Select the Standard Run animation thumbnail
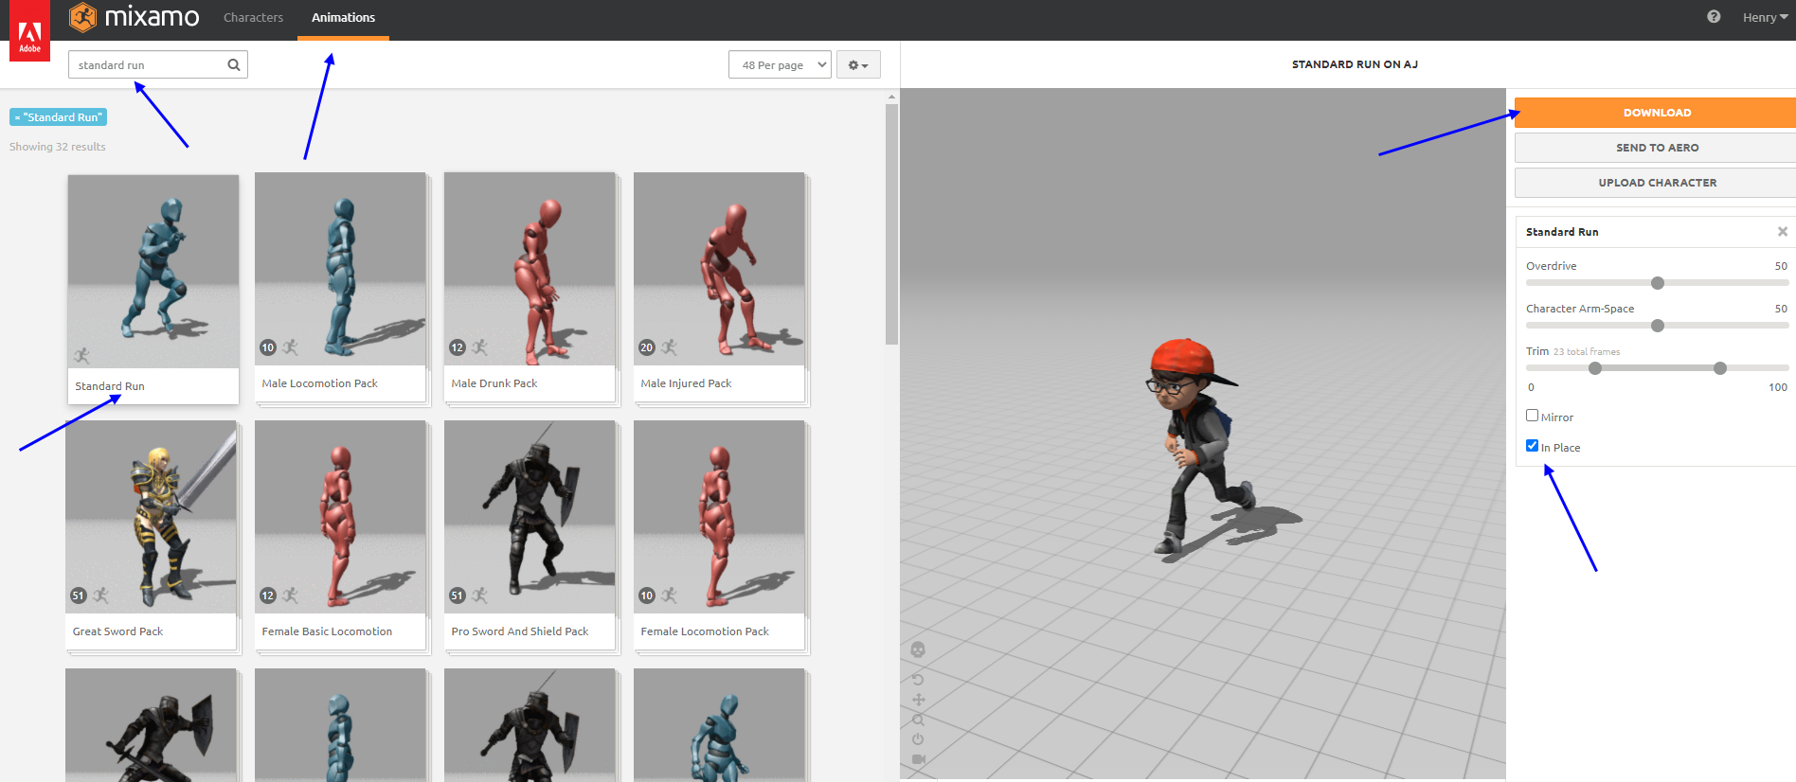This screenshot has width=1796, height=782. pos(153,271)
